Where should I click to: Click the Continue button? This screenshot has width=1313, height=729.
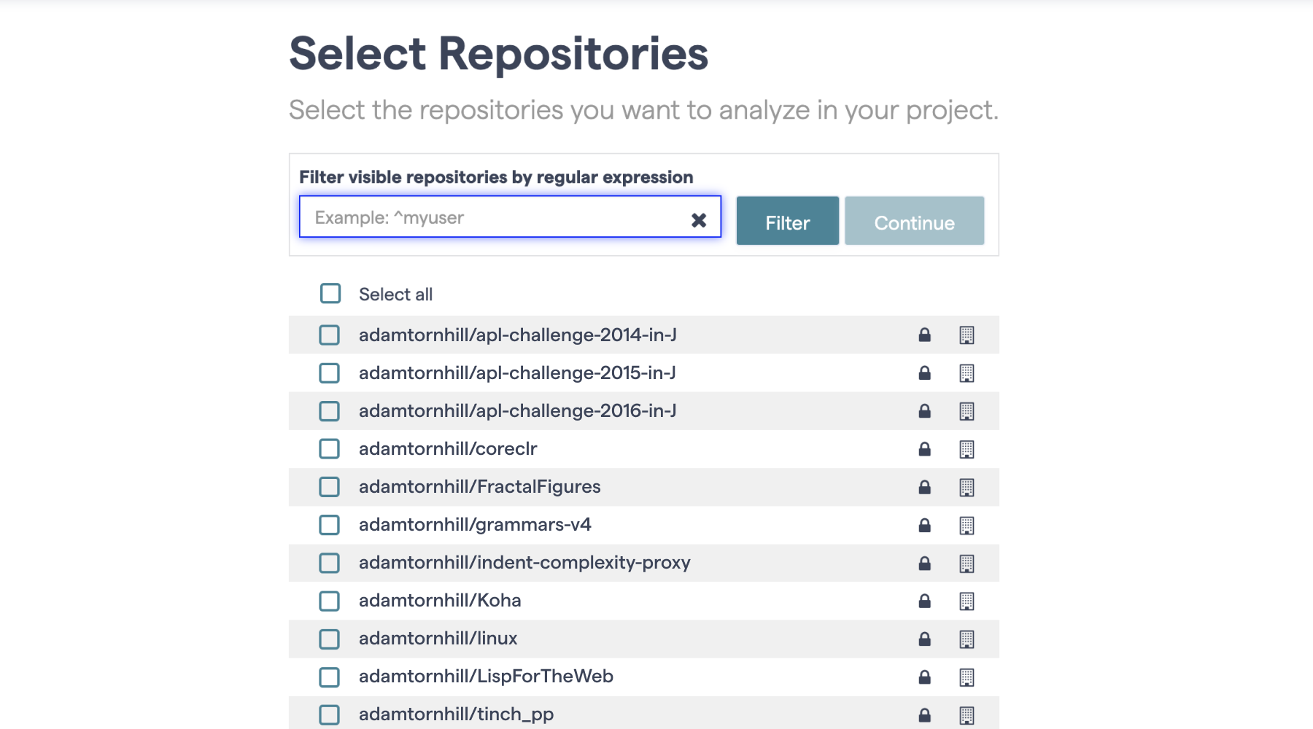click(x=914, y=221)
